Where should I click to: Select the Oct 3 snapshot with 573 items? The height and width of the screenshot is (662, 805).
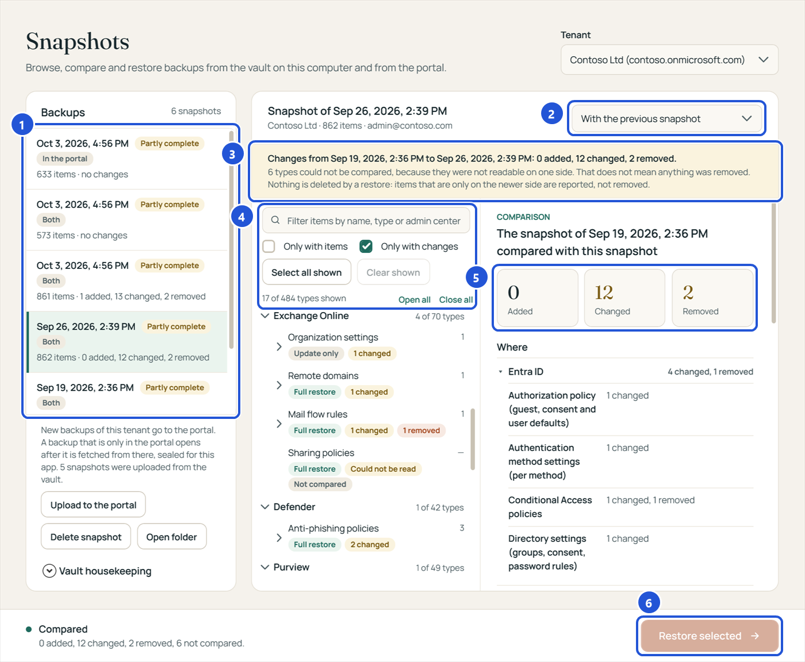127,220
